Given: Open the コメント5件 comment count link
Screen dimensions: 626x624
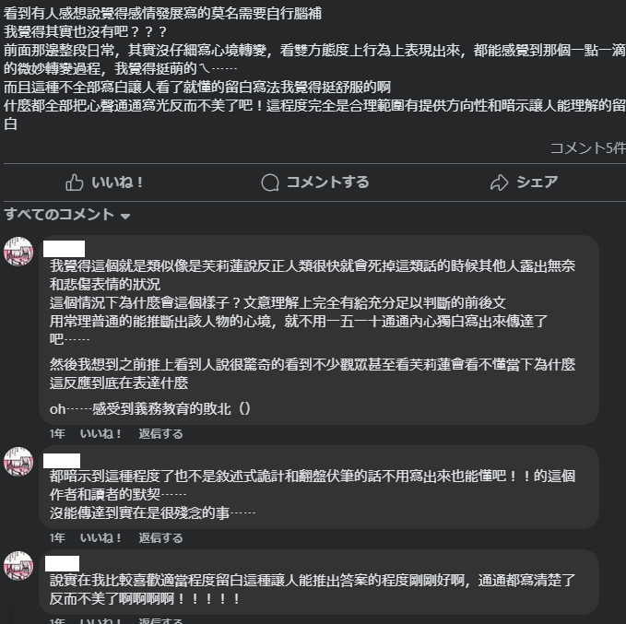Looking at the screenshot, I should click(587, 148).
